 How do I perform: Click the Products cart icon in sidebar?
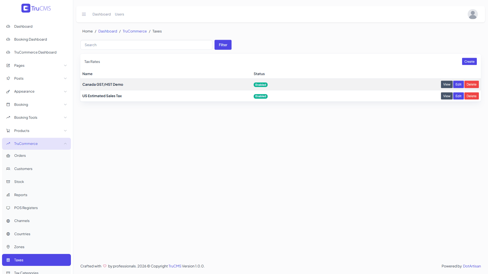[8, 131]
